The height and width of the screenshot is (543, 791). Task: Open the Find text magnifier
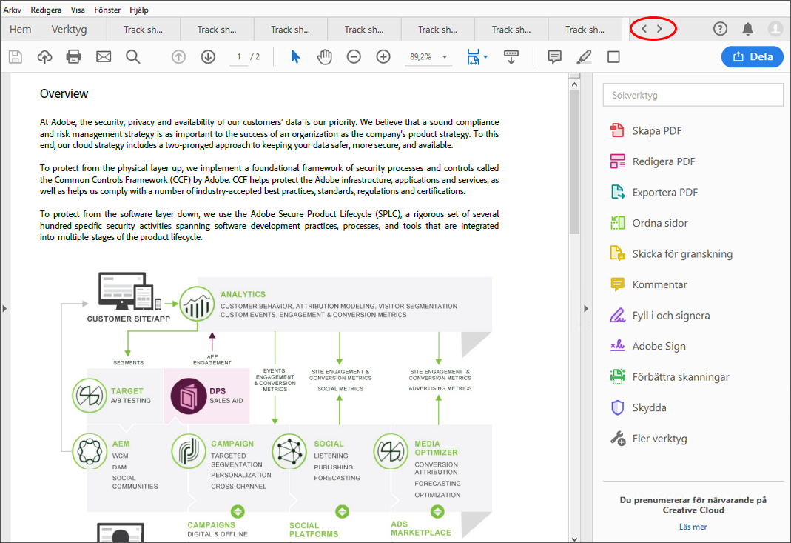click(x=133, y=56)
